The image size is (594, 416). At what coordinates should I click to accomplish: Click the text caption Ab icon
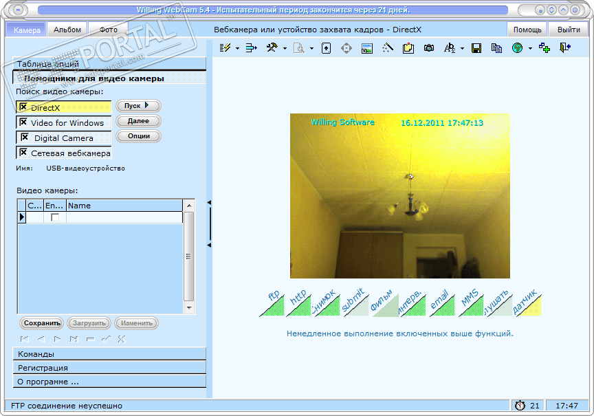[x=450, y=47]
